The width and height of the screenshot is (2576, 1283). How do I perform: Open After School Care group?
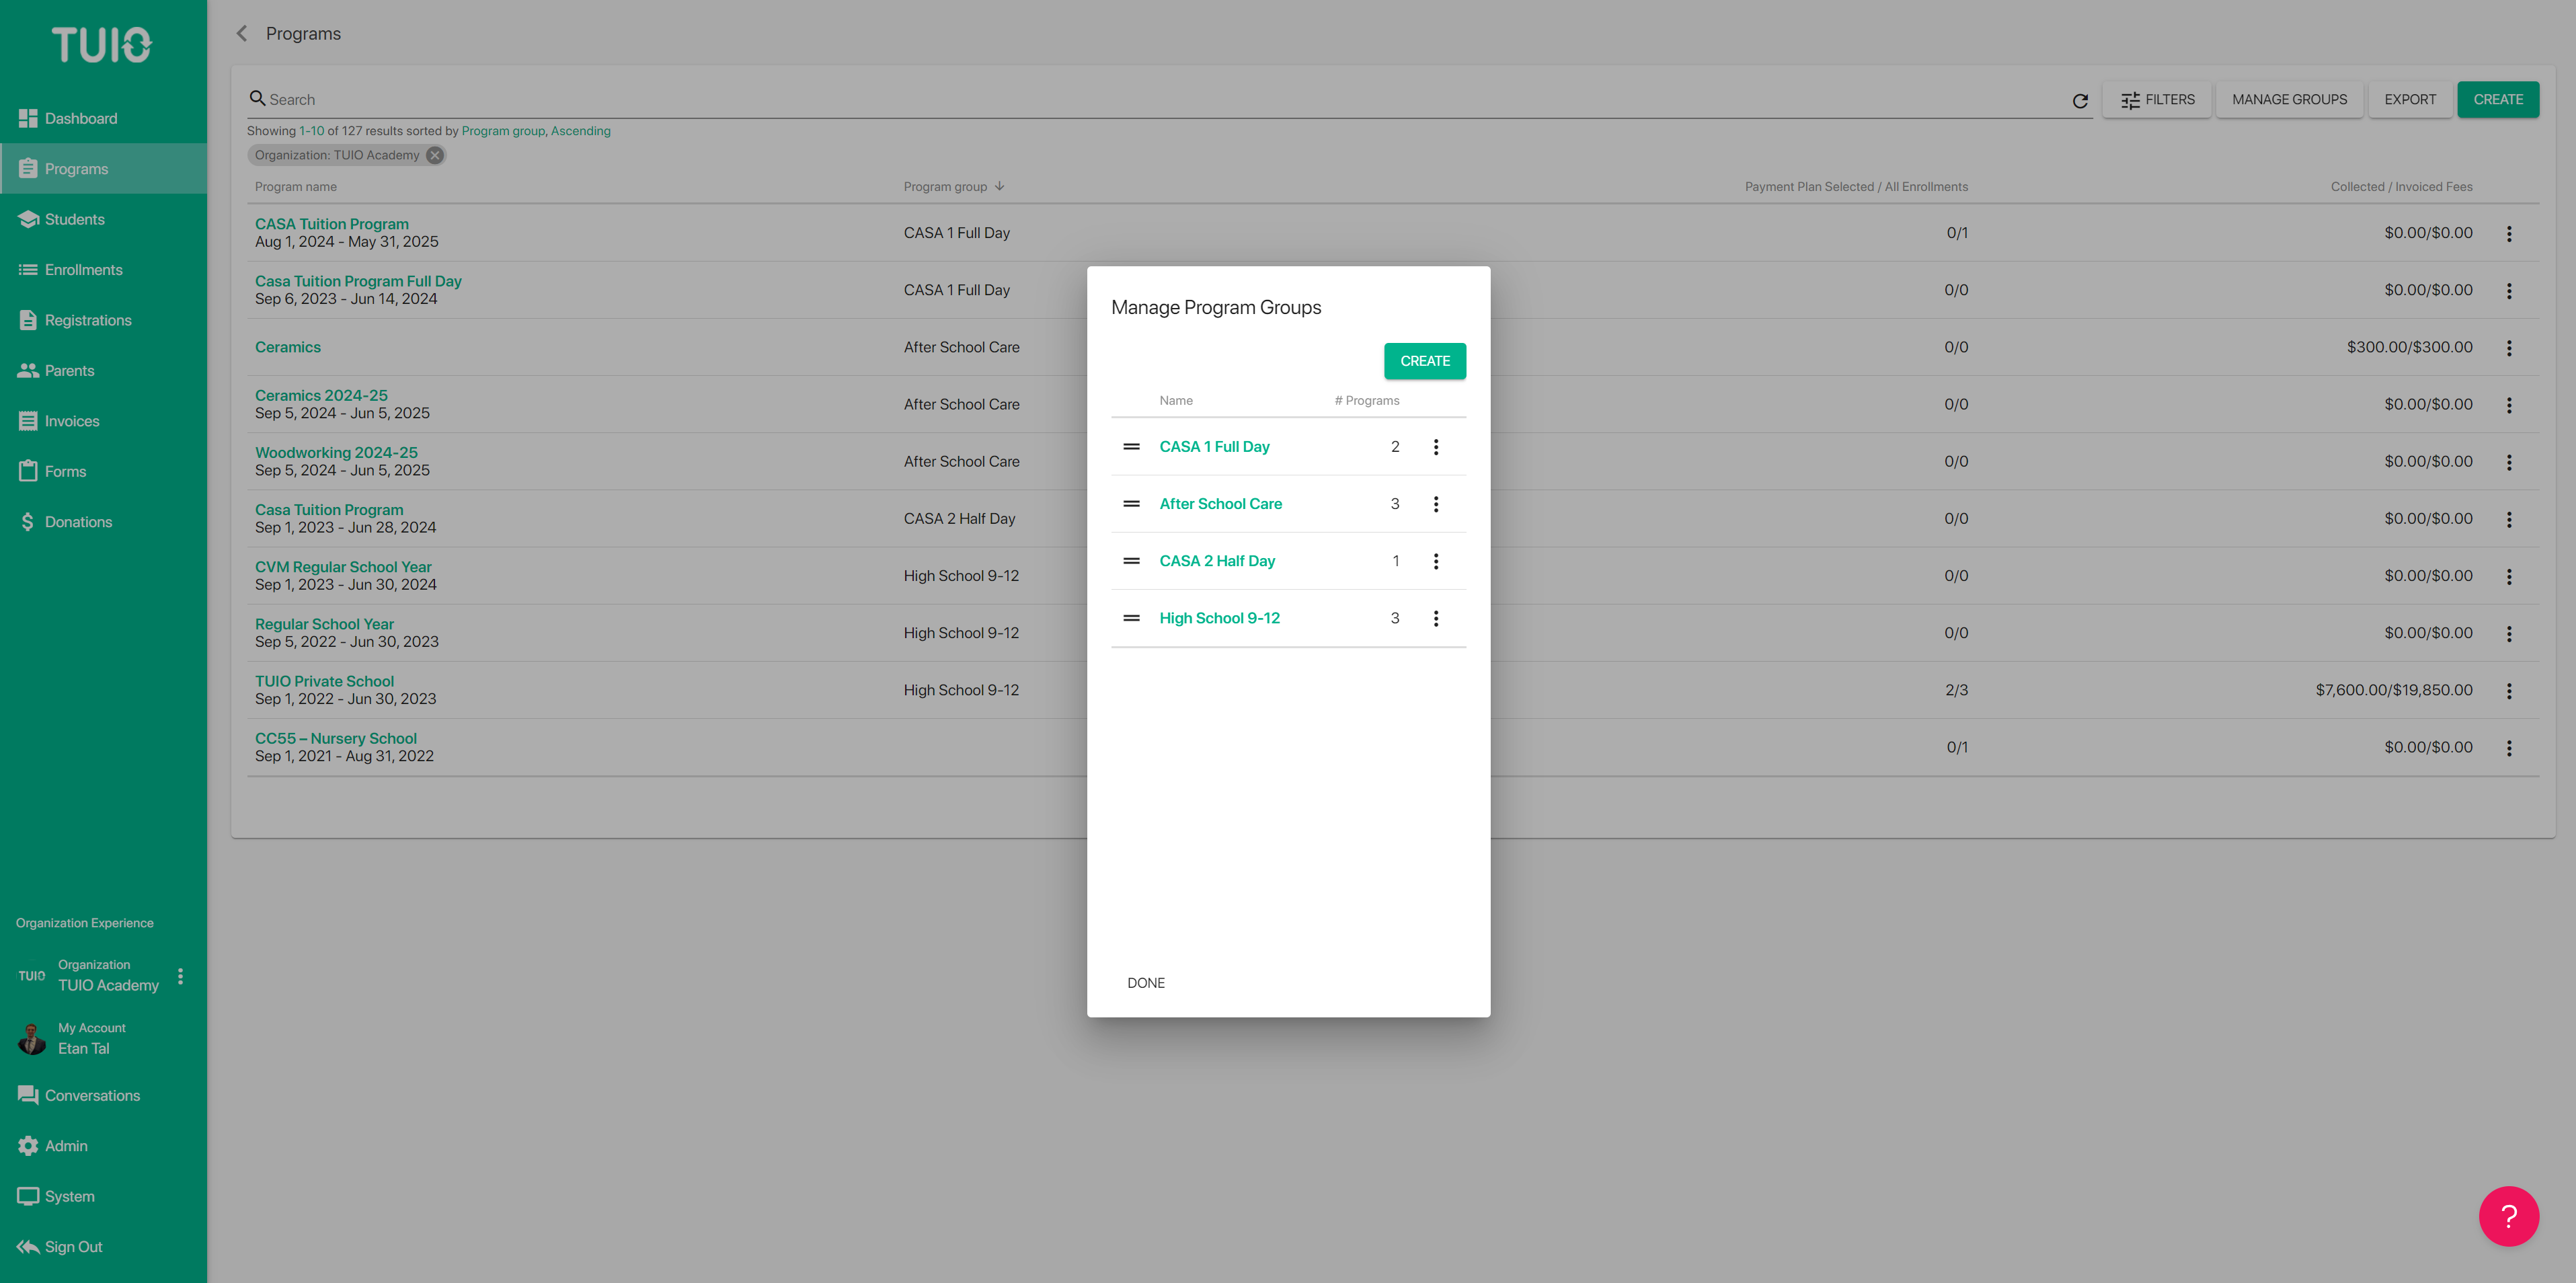pos(1220,504)
